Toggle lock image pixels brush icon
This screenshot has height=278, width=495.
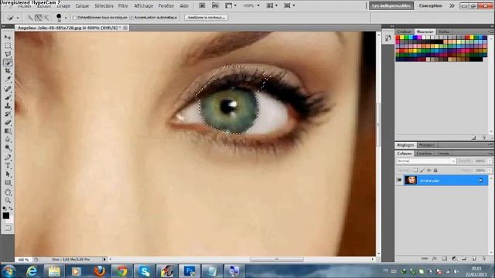pos(422,170)
